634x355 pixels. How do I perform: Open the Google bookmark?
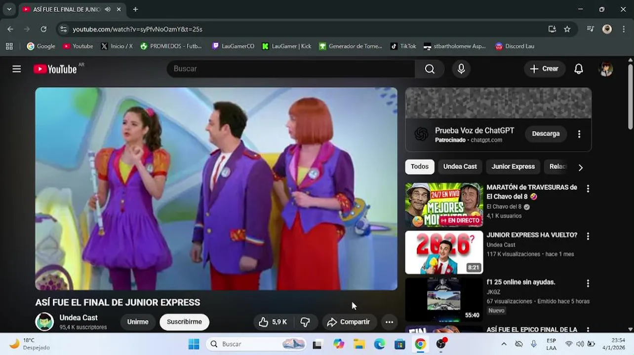41,46
